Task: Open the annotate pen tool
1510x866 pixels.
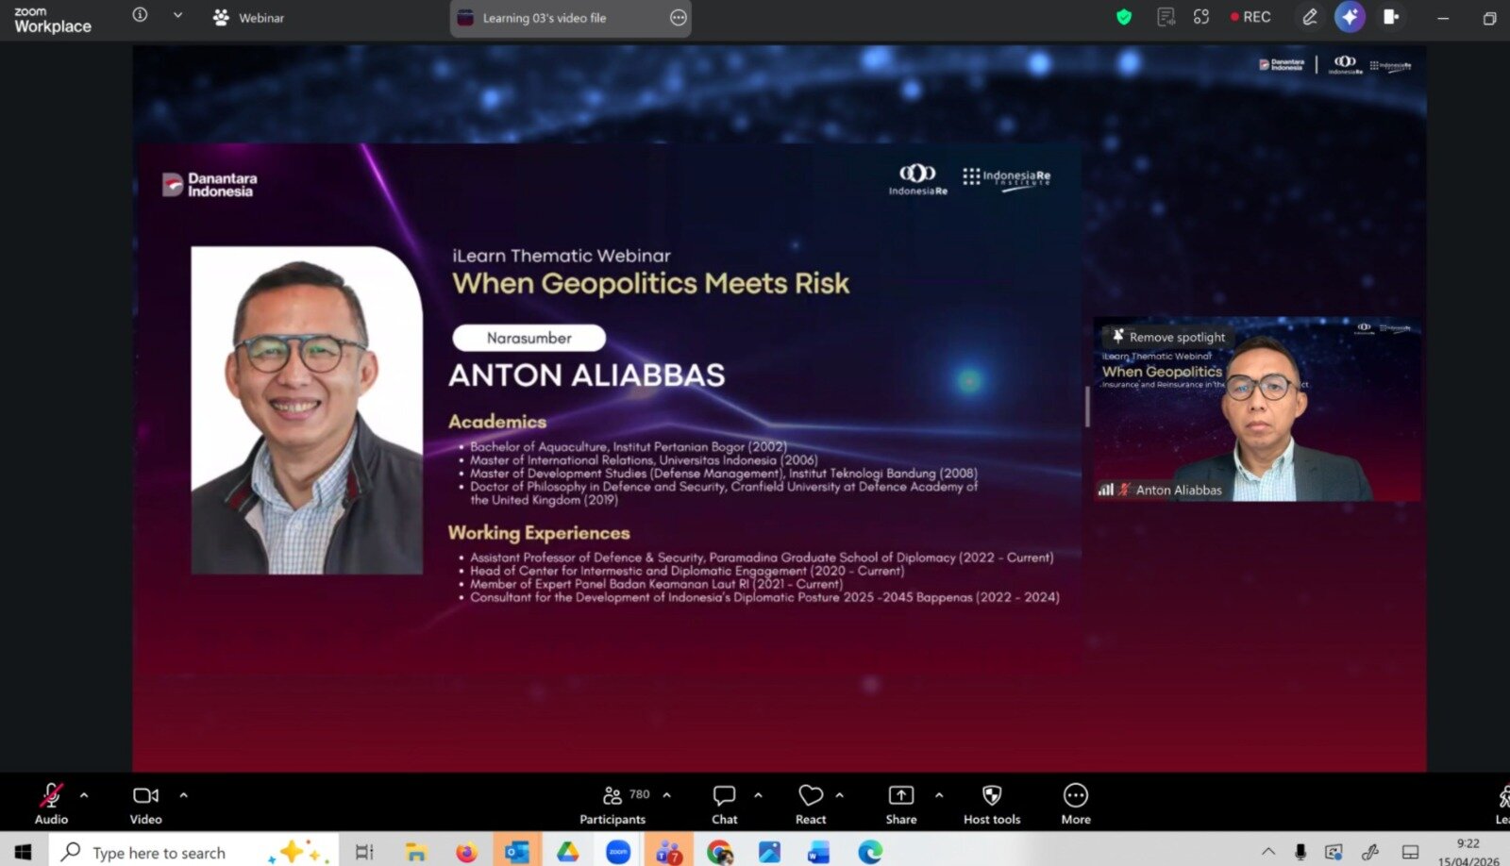Action: [x=1310, y=17]
